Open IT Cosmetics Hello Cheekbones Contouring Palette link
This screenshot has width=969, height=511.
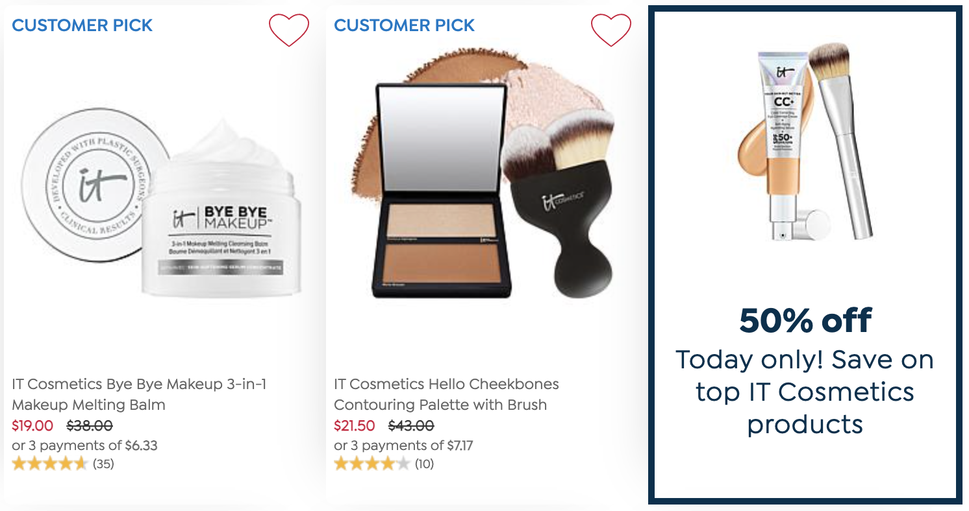(x=446, y=394)
